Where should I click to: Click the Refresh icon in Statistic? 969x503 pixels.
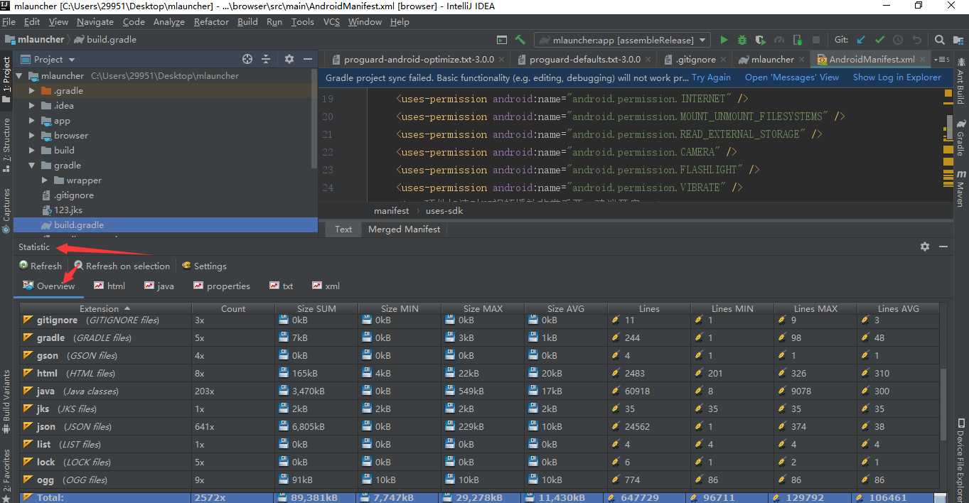click(x=41, y=266)
